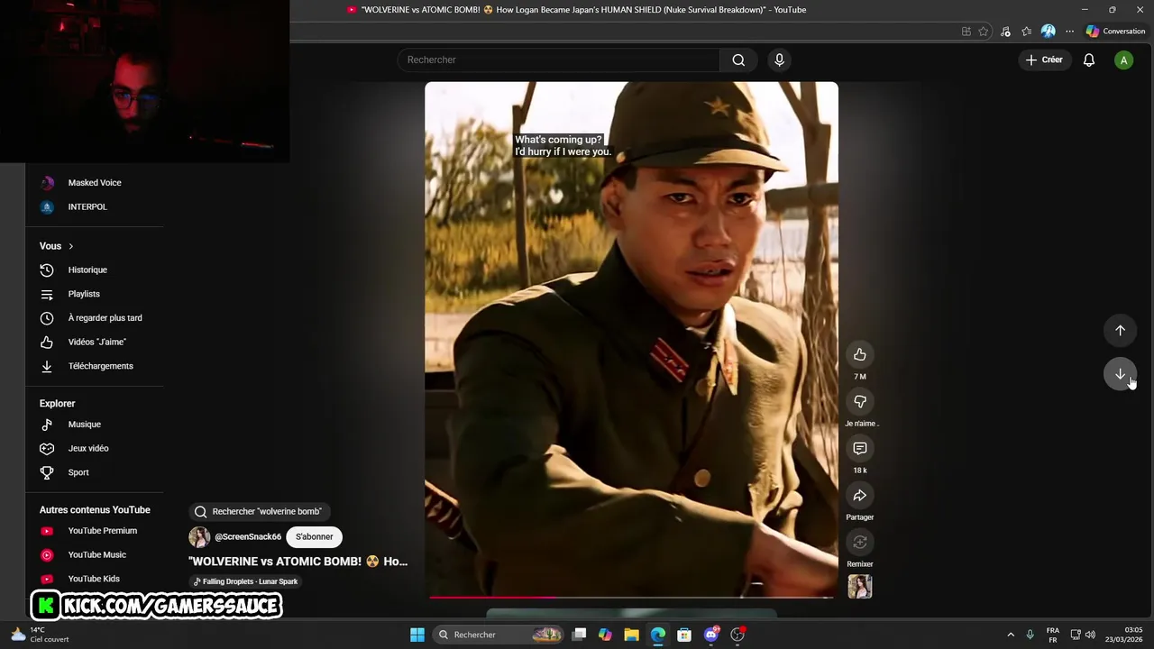This screenshot has height=649, width=1154.
Task: Open Task View on the taskbar
Action: (579, 635)
